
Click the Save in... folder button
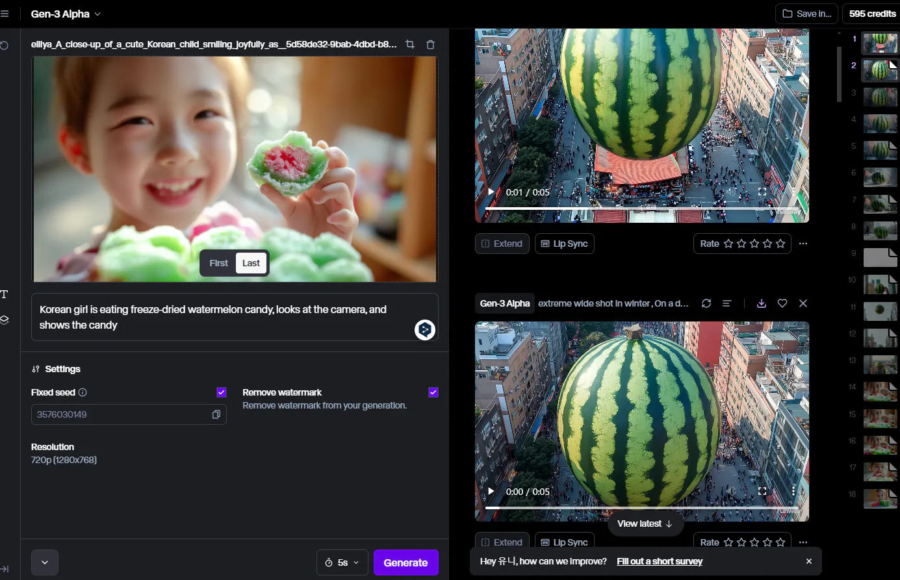pyautogui.click(x=806, y=14)
